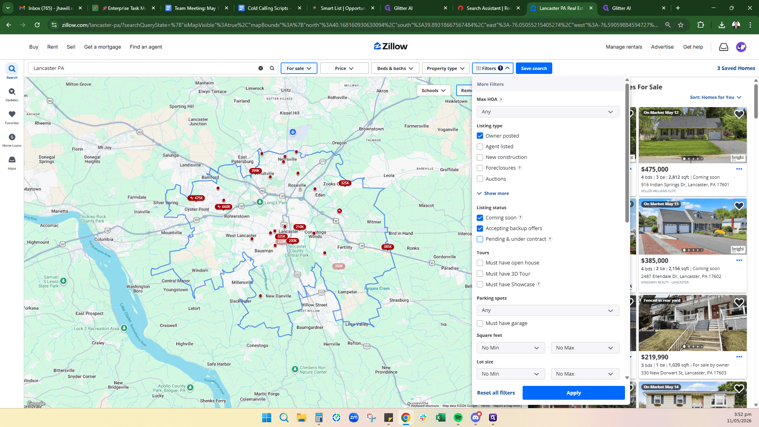The height and width of the screenshot is (427, 759).
Task: Check Must have open house
Action: point(480,263)
